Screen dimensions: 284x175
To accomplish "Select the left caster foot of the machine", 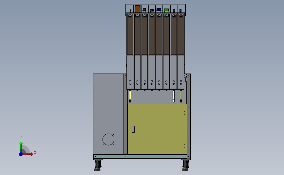I will tap(98, 165).
